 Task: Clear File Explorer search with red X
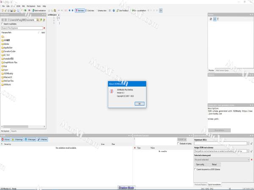(x=44, y=28)
